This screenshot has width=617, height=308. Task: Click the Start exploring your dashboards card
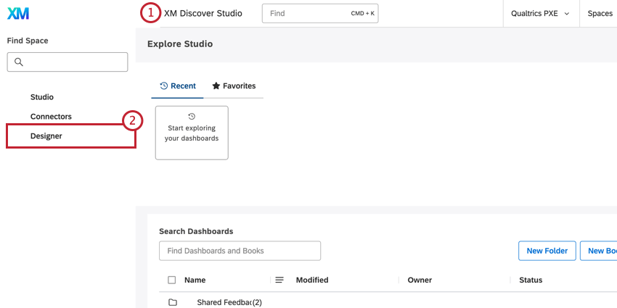[192, 133]
